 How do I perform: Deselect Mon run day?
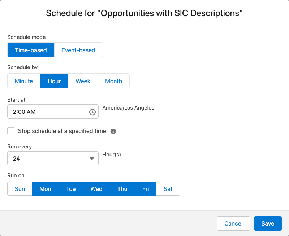tap(45, 189)
